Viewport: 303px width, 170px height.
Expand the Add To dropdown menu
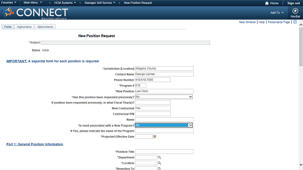tap(276, 13)
